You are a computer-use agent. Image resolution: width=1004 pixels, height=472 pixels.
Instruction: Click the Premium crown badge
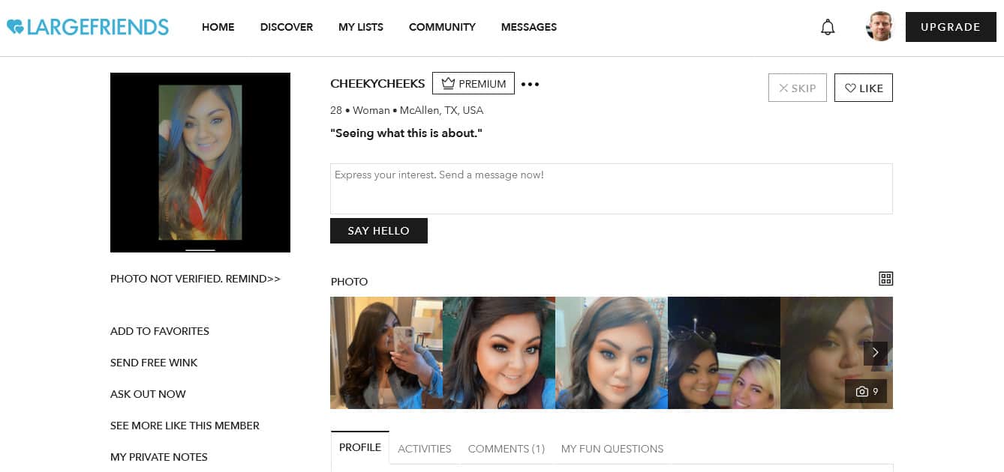point(473,84)
